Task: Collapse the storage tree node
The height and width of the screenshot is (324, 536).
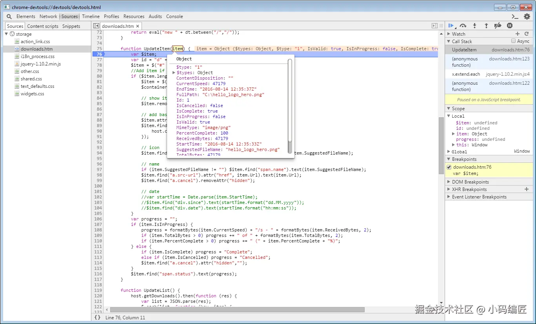Action: [6, 34]
